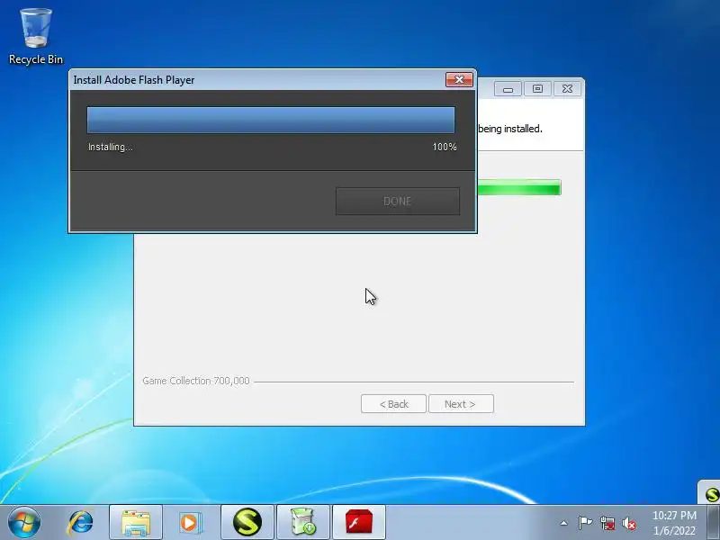This screenshot has width=720, height=540.
Task: Switch to the Adobe Flash Player taskbar icon
Action: pos(358,522)
